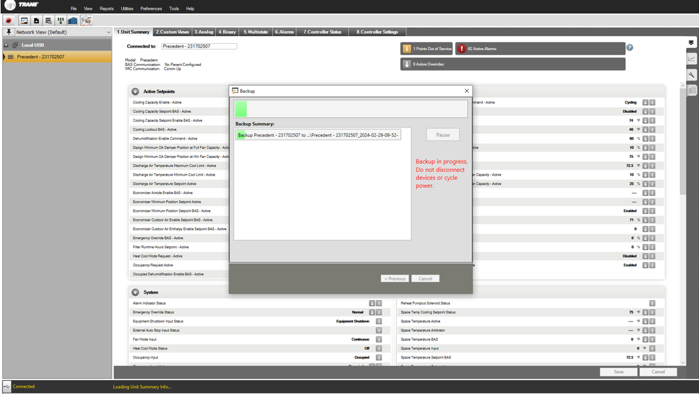Switch to the 8.Controller Settings tab
This screenshot has height=394, width=699.
[x=377, y=32]
